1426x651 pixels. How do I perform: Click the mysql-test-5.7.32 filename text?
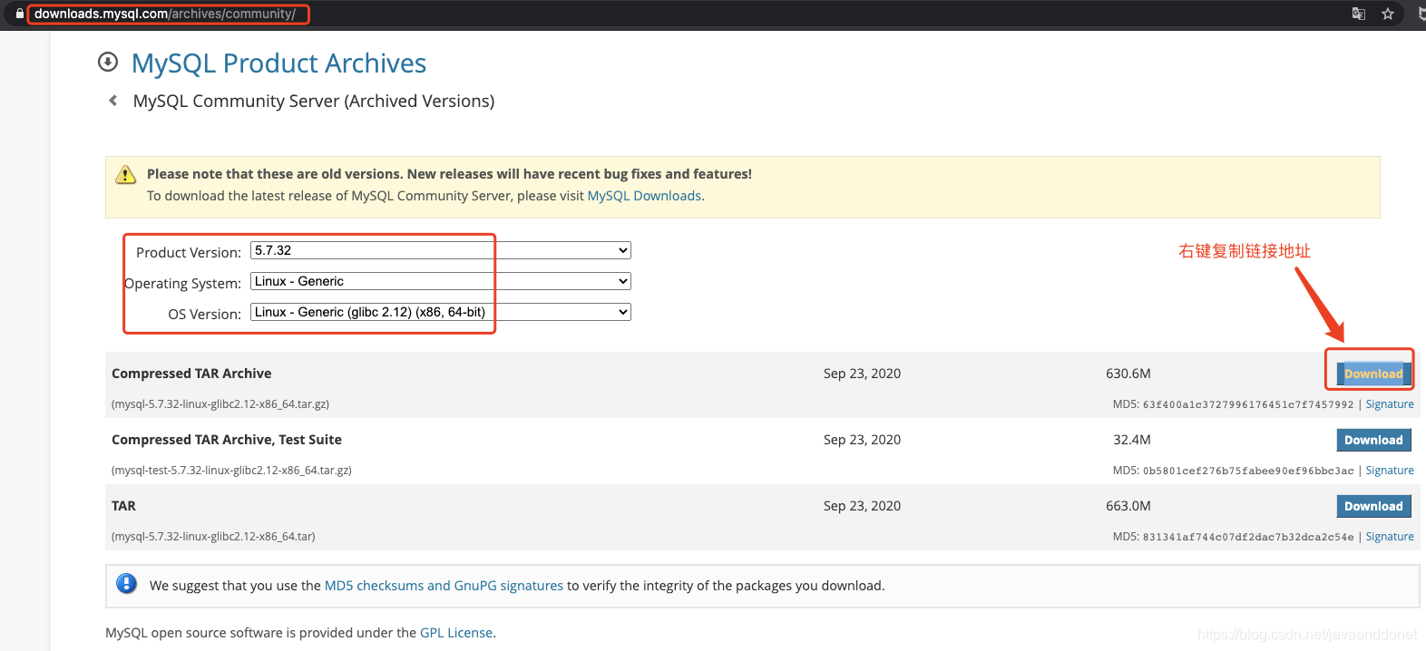[x=231, y=471]
